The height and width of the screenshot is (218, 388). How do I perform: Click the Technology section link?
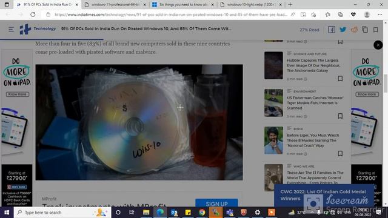tap(45, 28)
